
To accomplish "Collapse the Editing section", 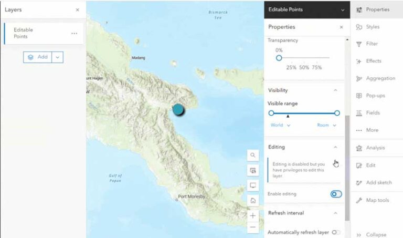I will [x=335, y=147].
